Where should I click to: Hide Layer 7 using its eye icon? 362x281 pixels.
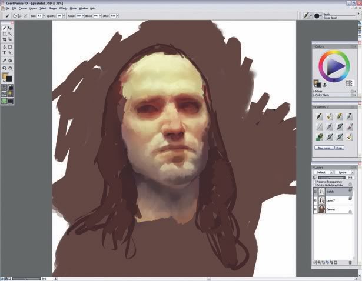tap(315, 200)
